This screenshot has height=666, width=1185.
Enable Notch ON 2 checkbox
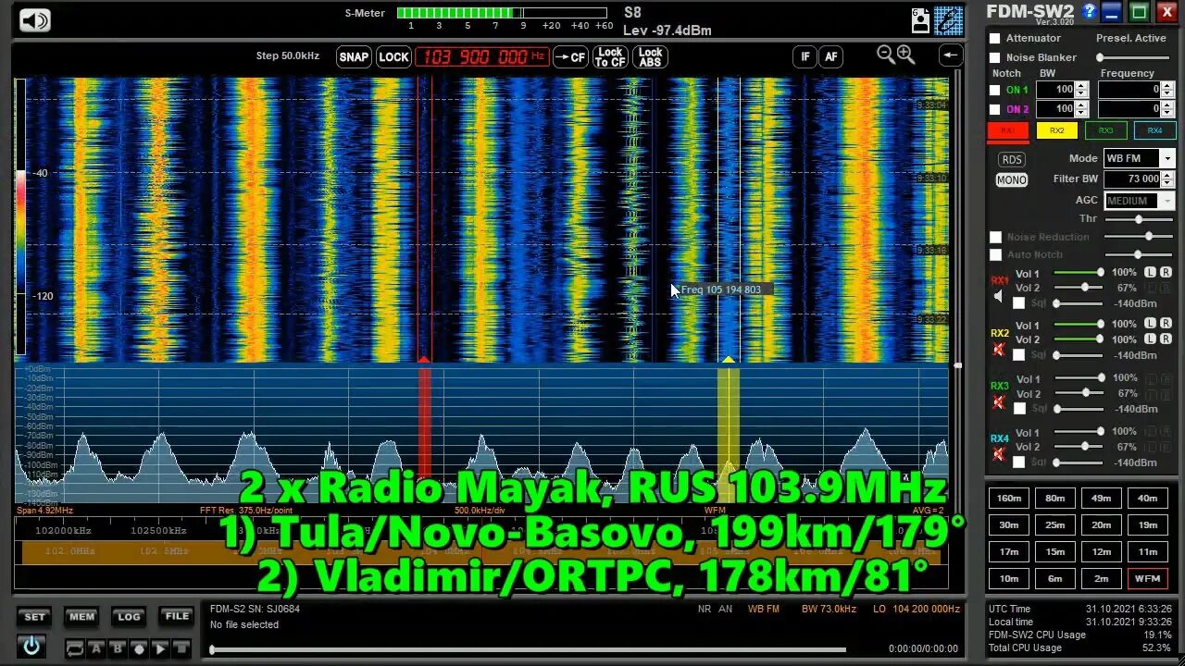point(995,109)
